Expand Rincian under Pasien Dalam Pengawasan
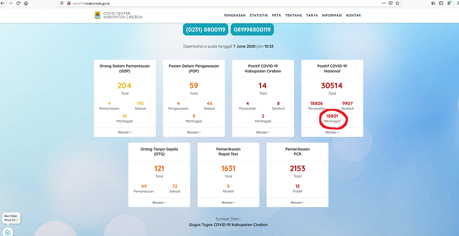Viewport: 459px width, 236px height. click(194, 132)
